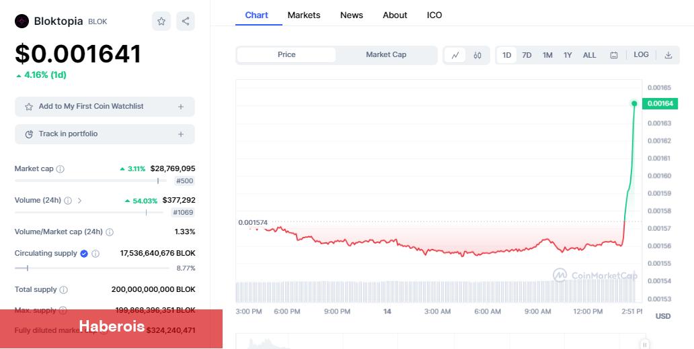
Task: Click the $28,769,095 market cap value
Action: [x=173, y=168]
